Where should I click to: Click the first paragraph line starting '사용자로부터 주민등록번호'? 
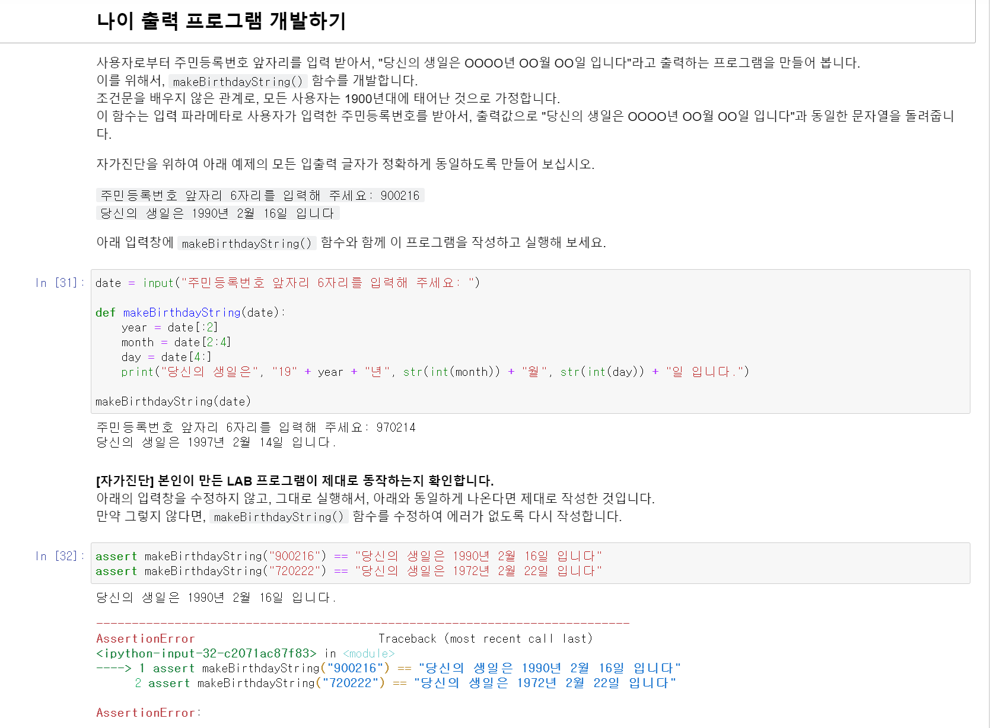pos(478,63)
